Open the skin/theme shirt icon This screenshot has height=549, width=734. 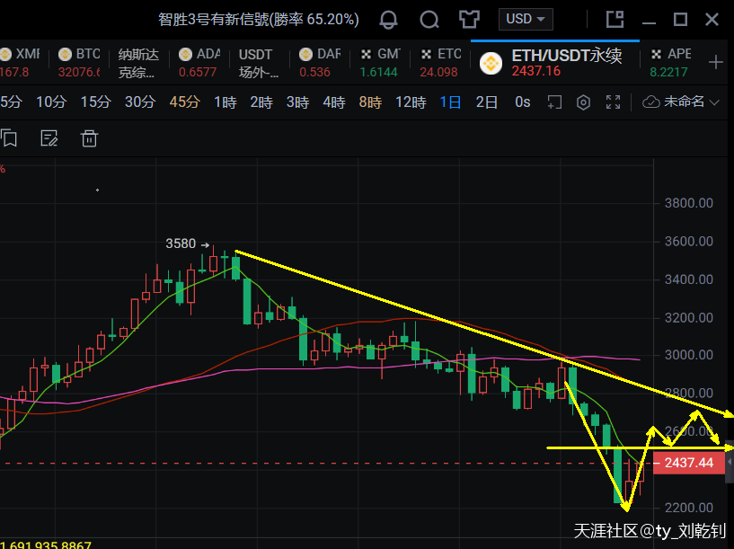coord(469,19)
